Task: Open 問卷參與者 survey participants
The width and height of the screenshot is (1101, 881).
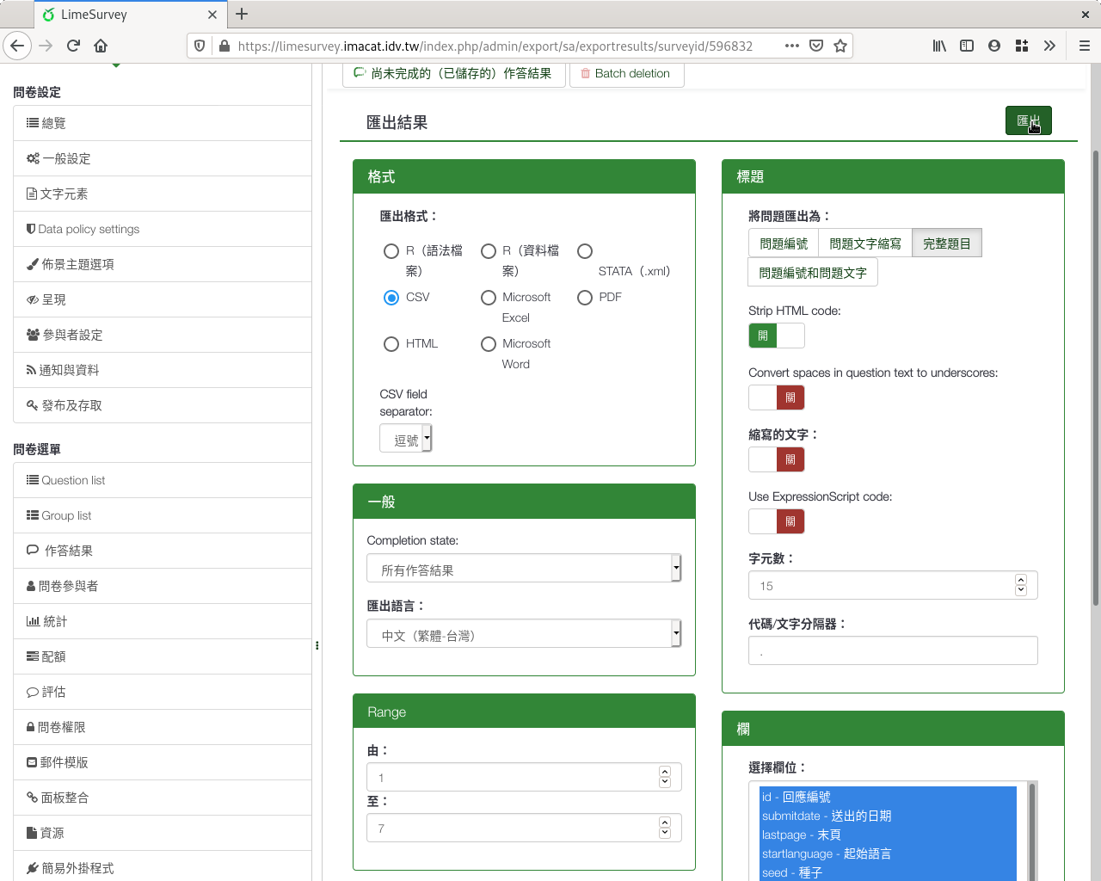Action: [x=163, y=586]
